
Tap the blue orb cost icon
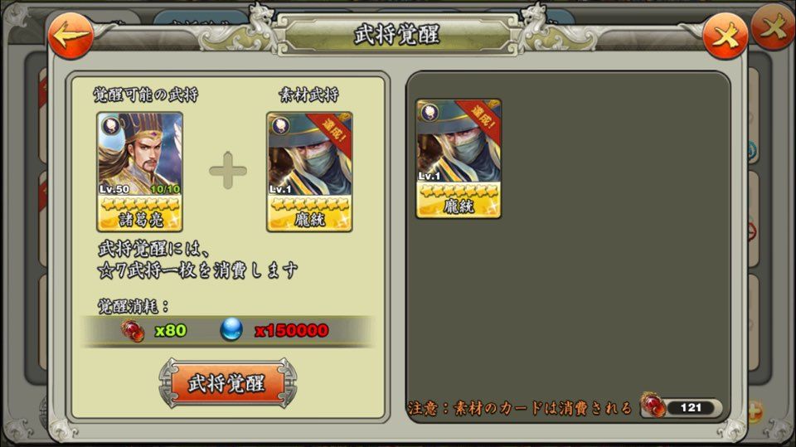point(231,330)
